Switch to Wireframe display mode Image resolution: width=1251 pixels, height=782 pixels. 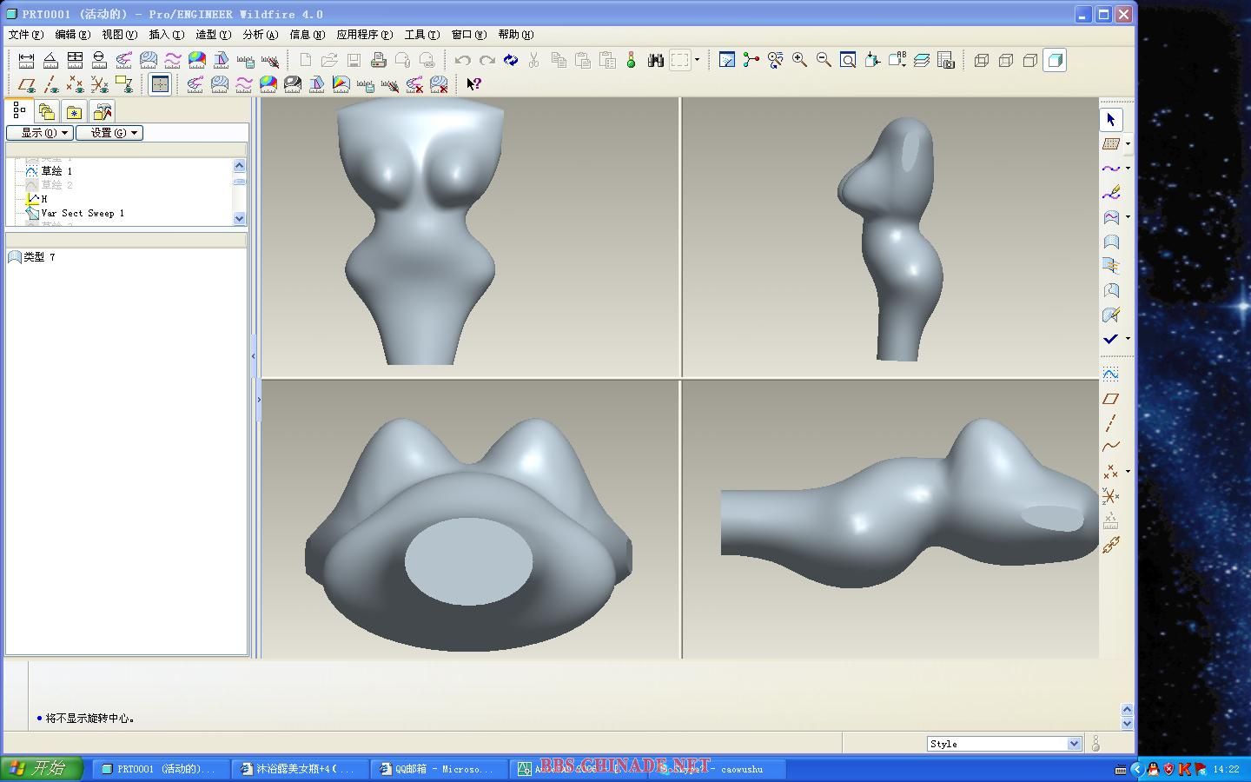pyautogui.click(x=982, y=60)
